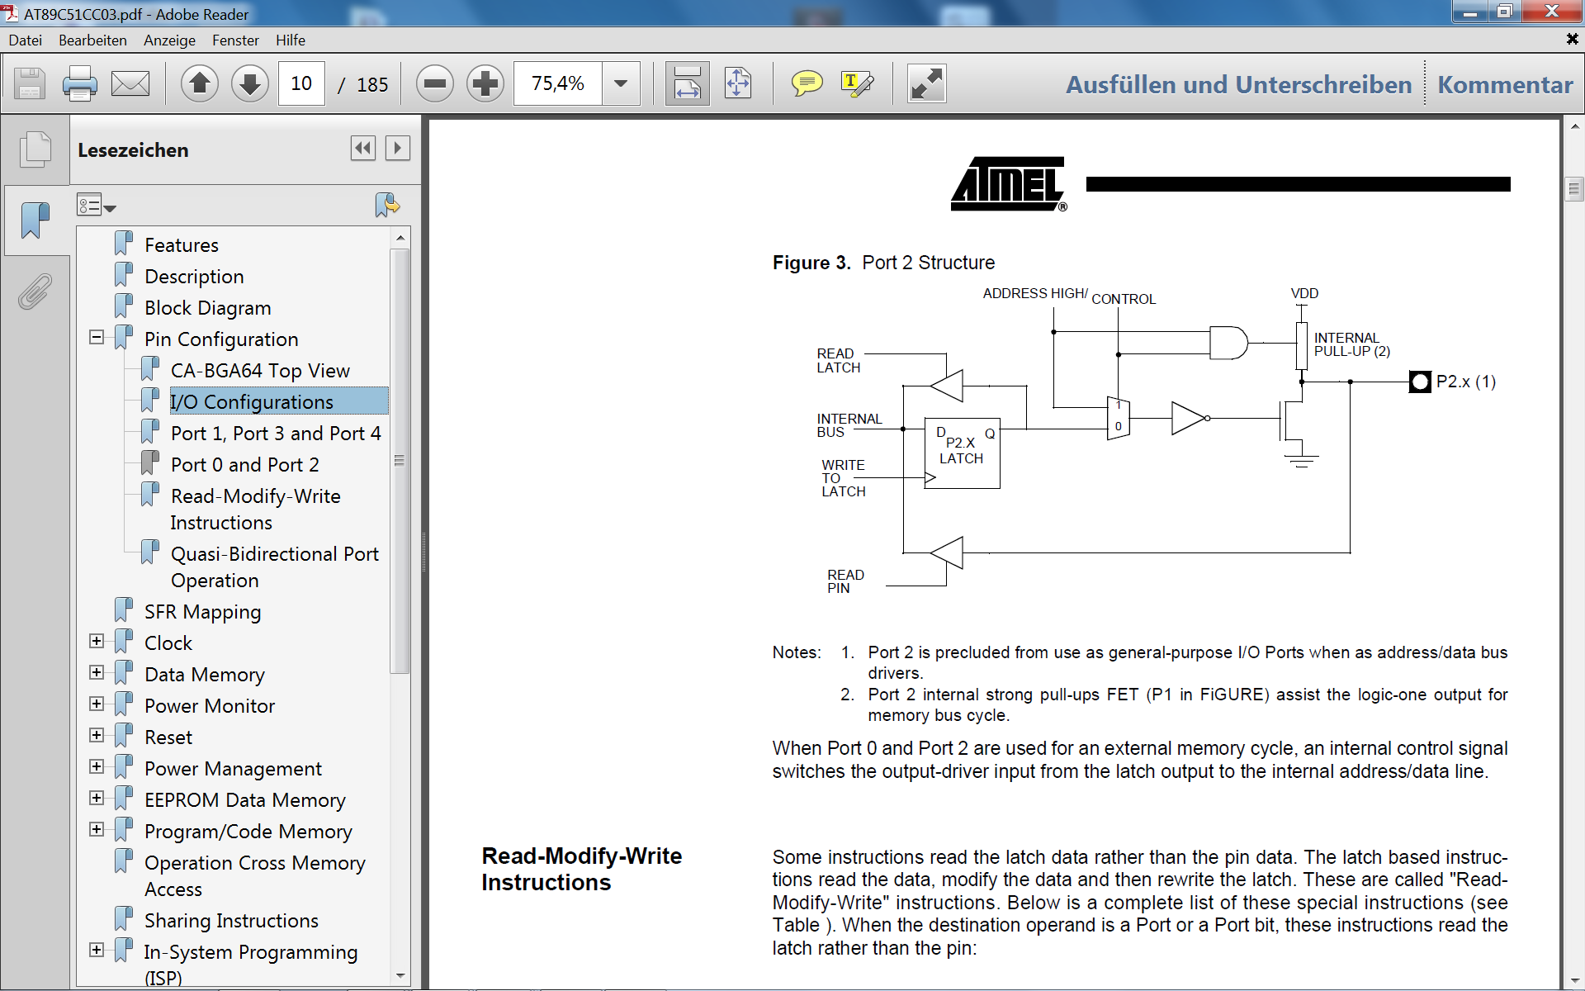
Task: Open the Anzeige menu
Action: pos(169,40)
